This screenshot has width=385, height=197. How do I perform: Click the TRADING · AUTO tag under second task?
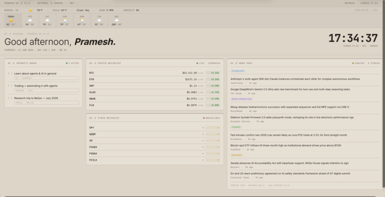point(47,90)
